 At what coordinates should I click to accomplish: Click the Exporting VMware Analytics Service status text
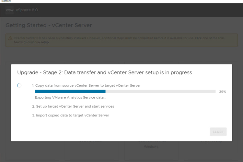pos(71,97)
